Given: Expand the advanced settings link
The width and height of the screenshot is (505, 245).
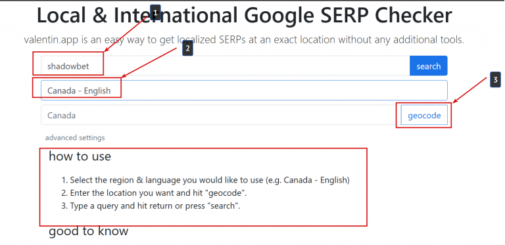Looking at the screenshot, I should [75, 138].
